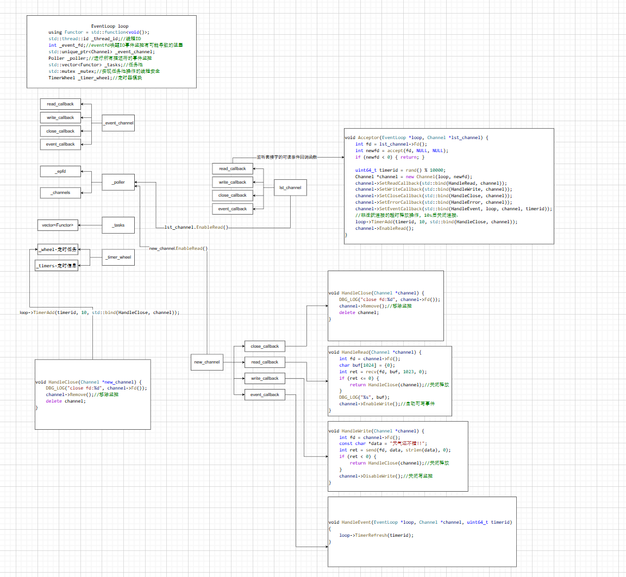Select the lst_channel.EnableRead() connector label
The width and height of the screenshot is (626, 577).
(x=196, y=227)
